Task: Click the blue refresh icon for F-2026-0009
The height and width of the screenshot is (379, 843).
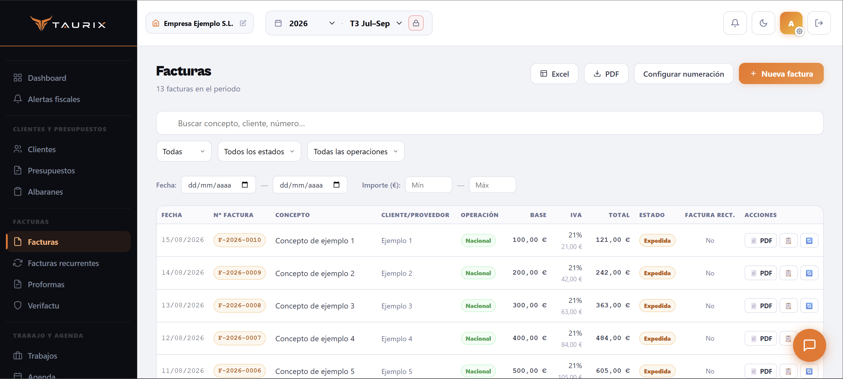Action: [809, 273]
